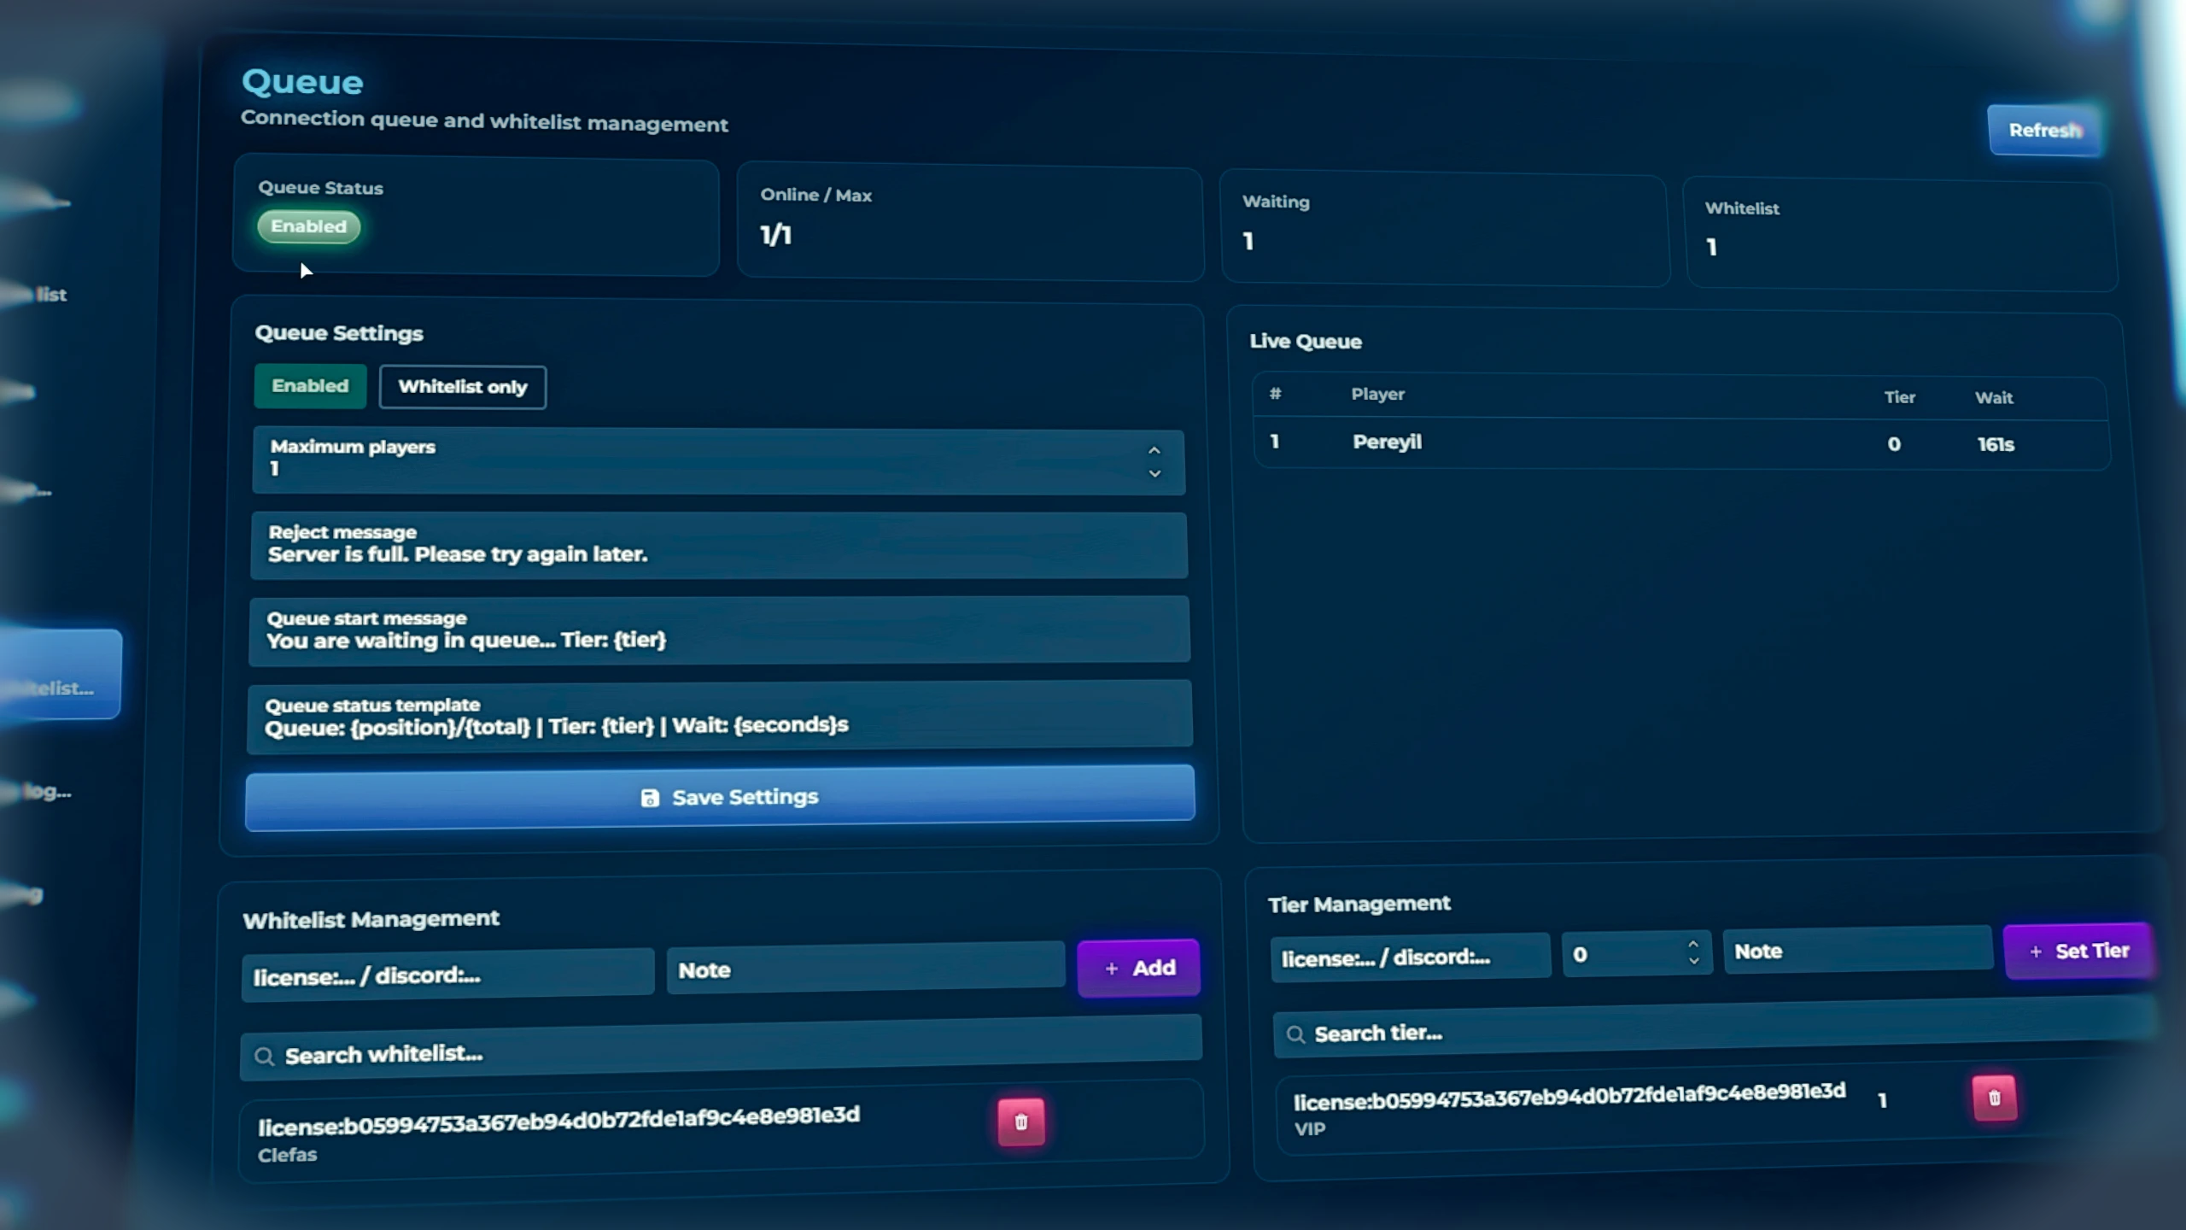2186x1230 pixels.
Task: Click the Add whitelist button
Action: pos(1138,968)
